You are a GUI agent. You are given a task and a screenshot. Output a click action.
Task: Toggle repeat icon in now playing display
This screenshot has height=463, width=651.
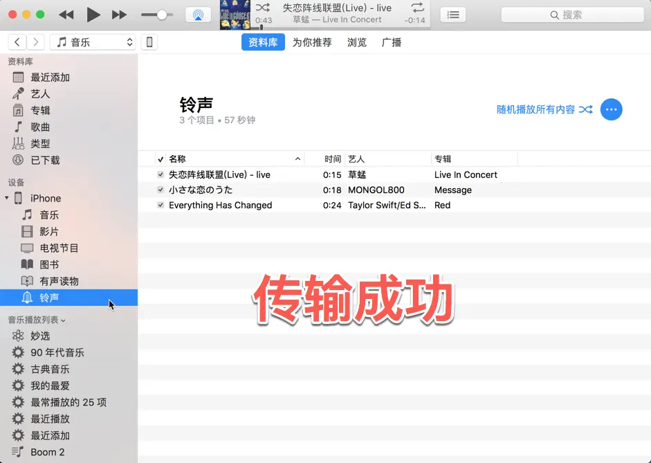click(x=417, y=8)
